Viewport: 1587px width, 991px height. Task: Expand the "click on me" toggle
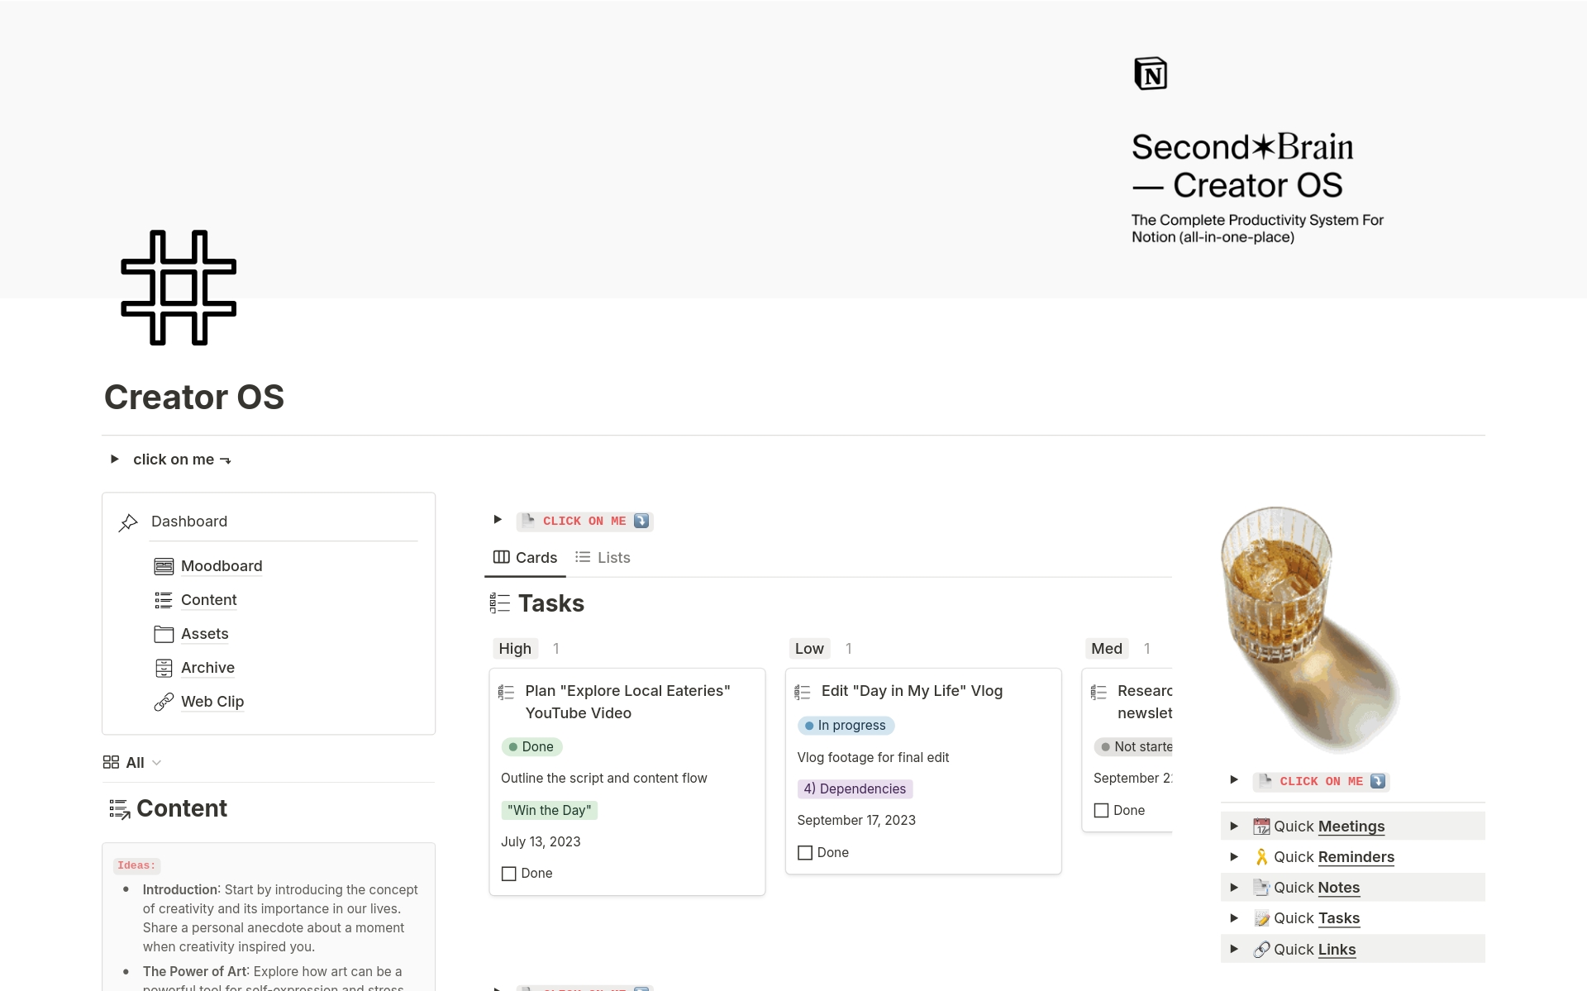pos(115,459)
